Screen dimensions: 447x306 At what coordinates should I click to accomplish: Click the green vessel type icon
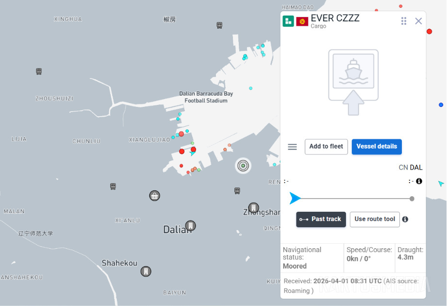(x=288, y=21)
